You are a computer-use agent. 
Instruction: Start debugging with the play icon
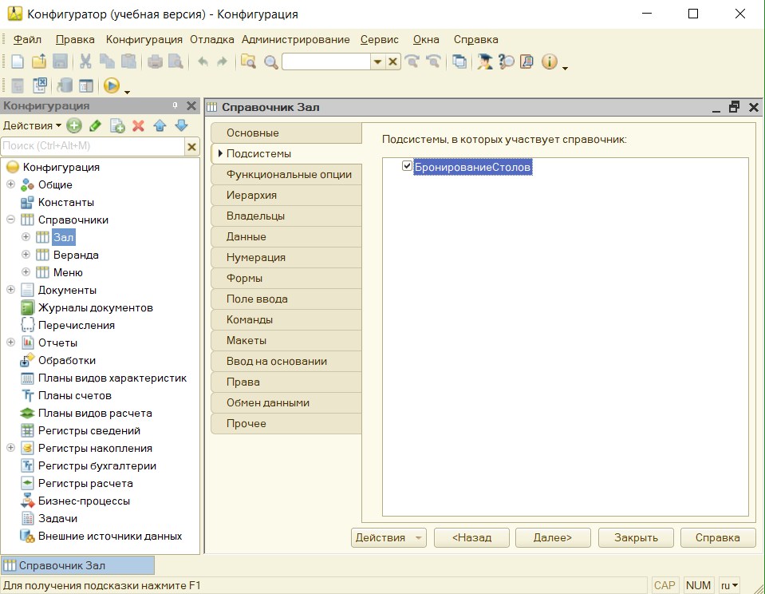coord(111,85)
